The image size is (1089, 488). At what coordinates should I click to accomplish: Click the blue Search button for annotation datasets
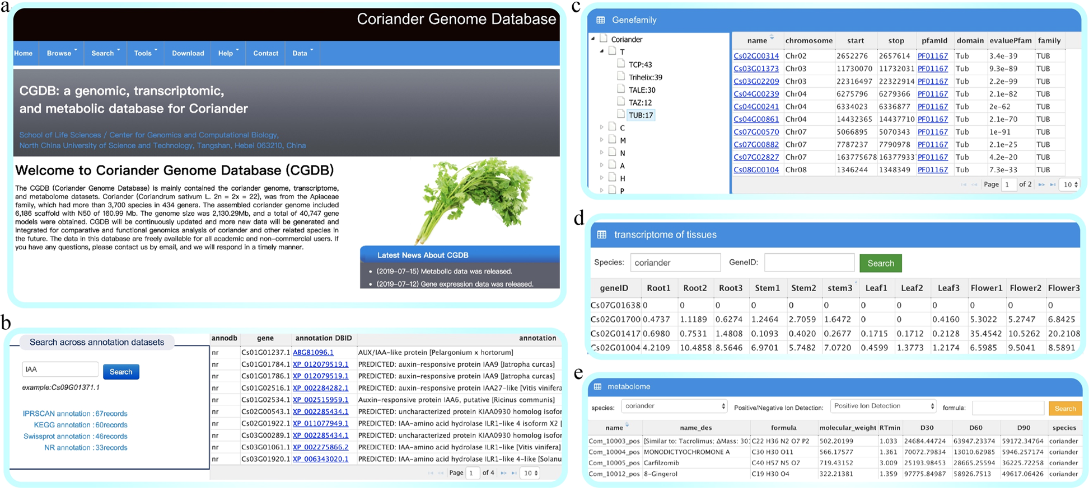point(121,372)
